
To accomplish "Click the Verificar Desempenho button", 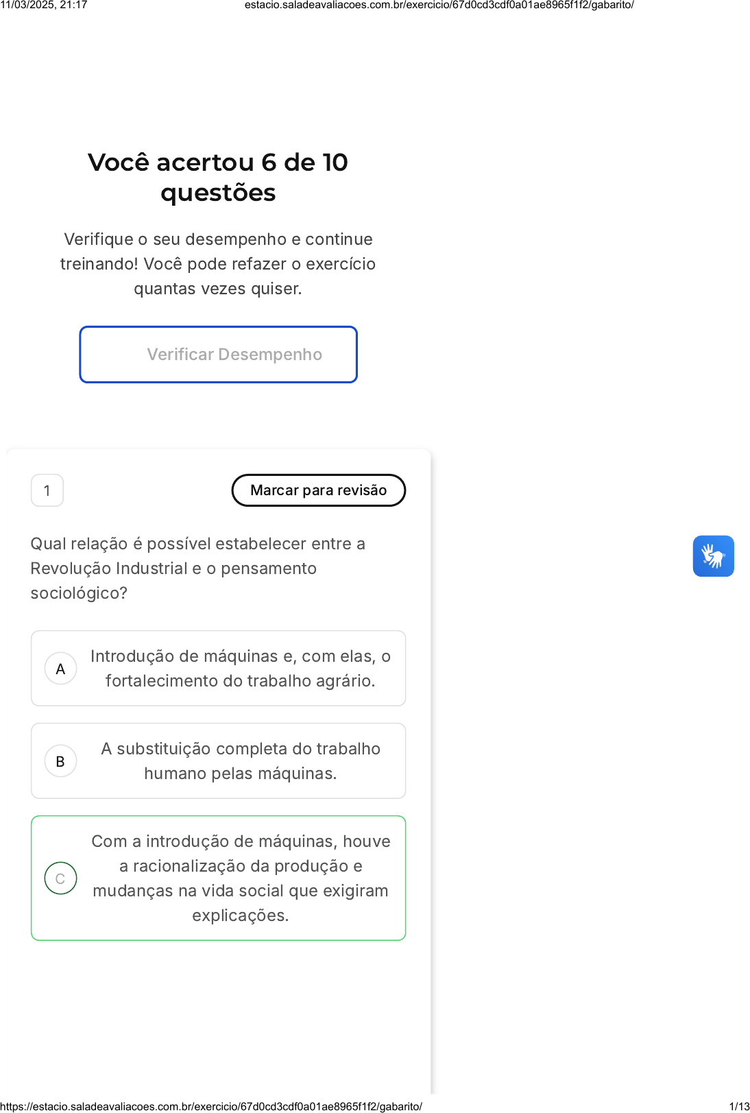I will pos(219,355).
